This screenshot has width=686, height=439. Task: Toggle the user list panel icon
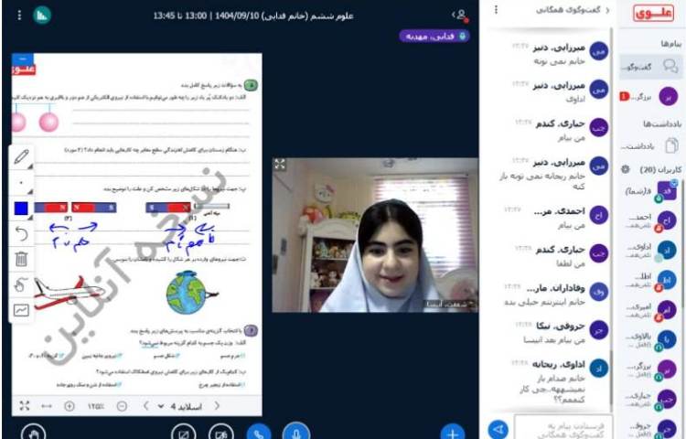click(x=460, y=16)
